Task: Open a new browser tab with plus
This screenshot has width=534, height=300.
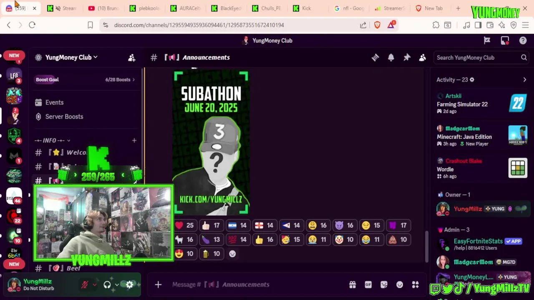Action: 458,8
